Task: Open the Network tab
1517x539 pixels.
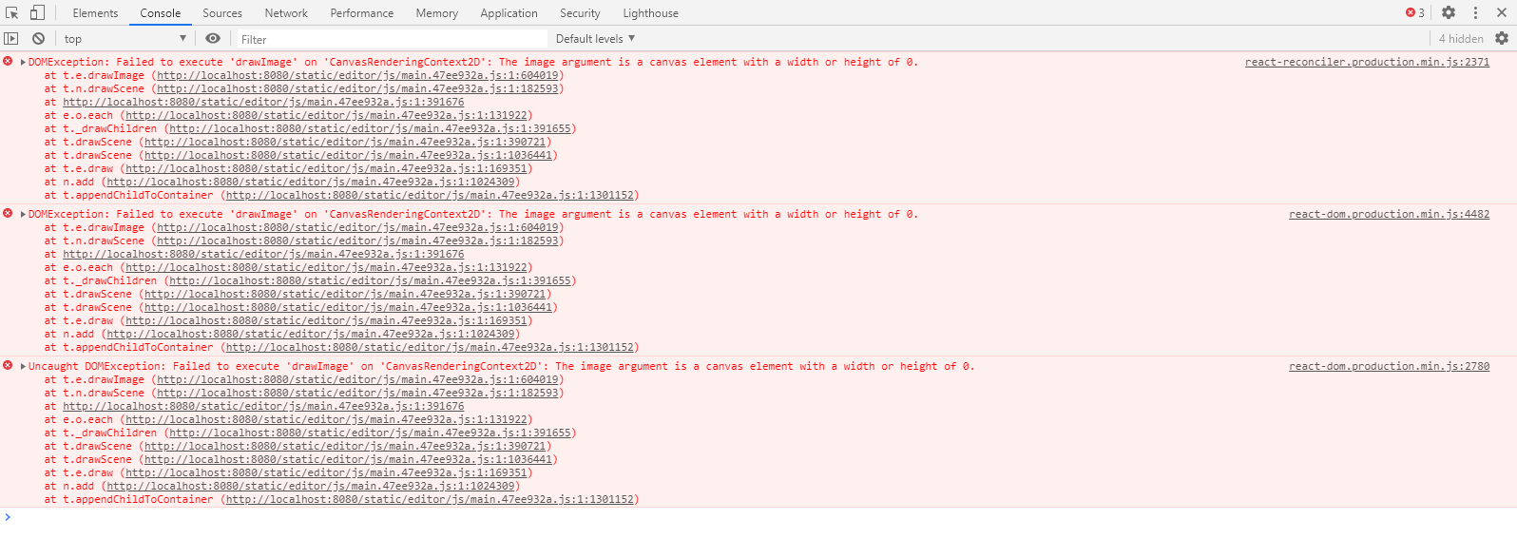Action: (x=286, y=12)
